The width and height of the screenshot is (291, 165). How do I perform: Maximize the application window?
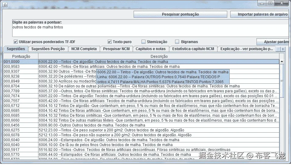[x=270, y=3]
